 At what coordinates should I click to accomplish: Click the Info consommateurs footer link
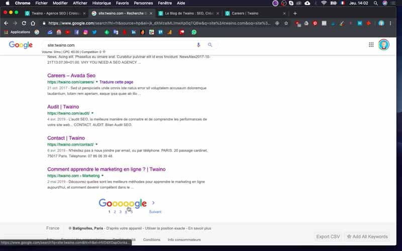click(x=184, y=240)
